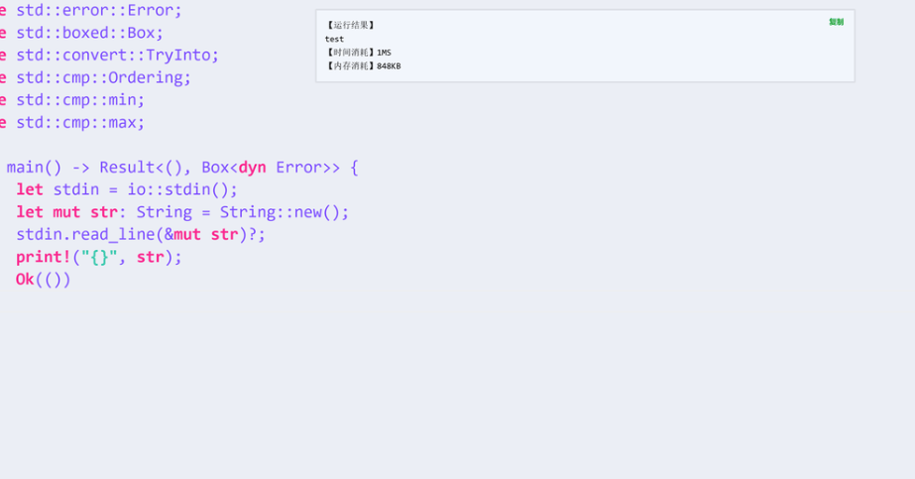Click the std::boxed::Box import line

(x=89, y=33)
